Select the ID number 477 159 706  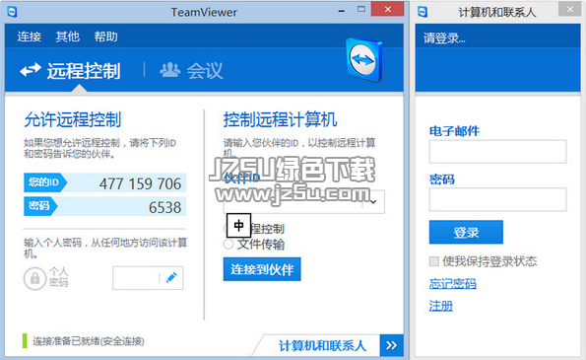tap(140, 183)
